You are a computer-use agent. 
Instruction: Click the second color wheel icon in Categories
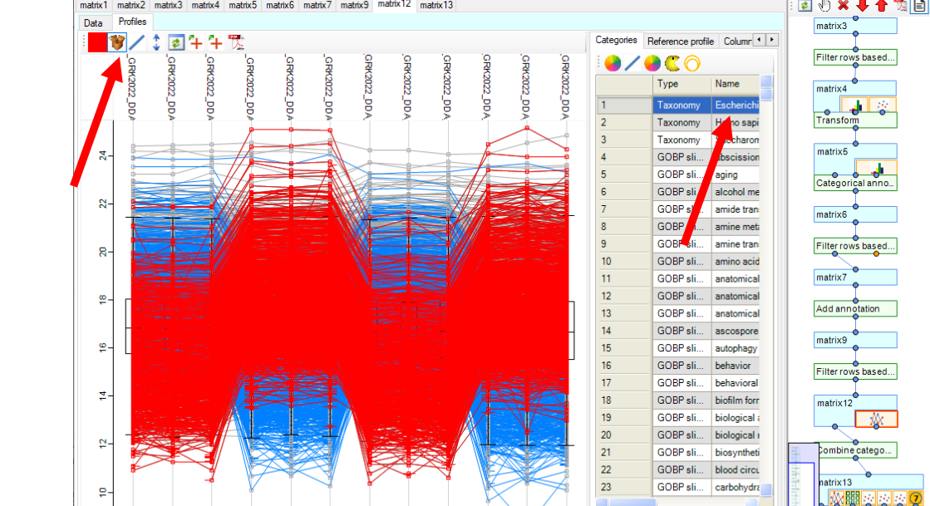(x=652, y=63)
